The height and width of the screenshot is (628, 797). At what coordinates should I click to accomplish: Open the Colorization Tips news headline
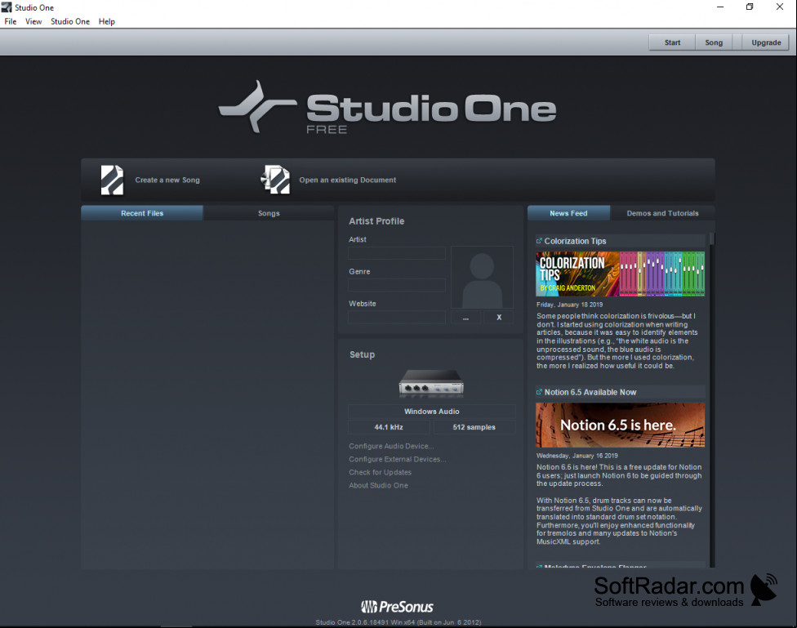click(576, 241)
